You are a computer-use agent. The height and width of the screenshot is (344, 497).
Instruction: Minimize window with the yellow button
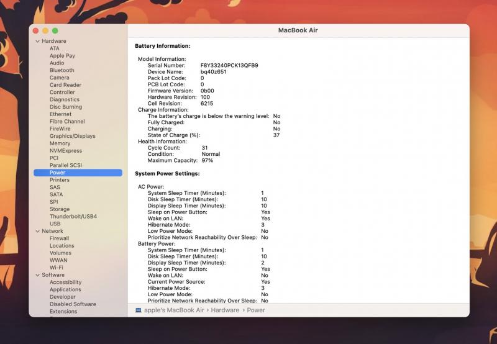pyautogui.click(x=45, y=30)
